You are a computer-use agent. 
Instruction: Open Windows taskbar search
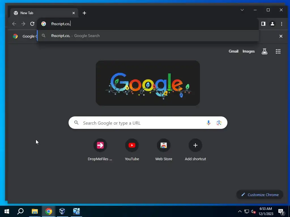[x=20, y=211]
